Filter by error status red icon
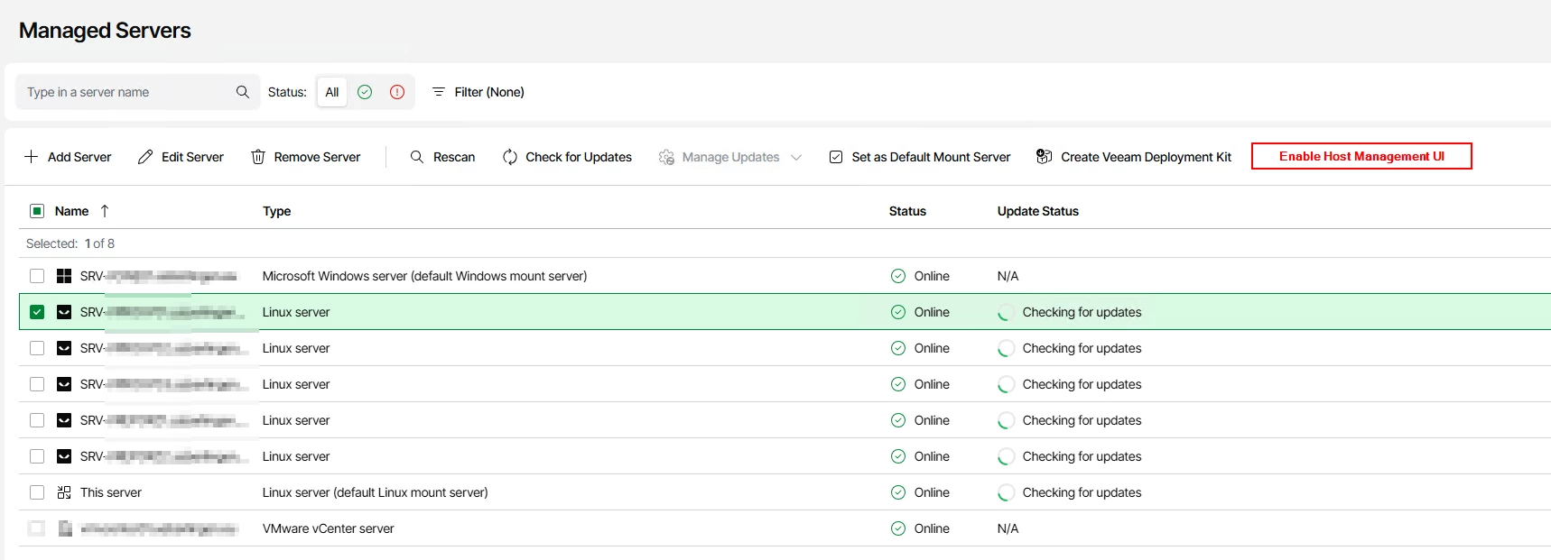Screen dimensions: 1551x560 [397, 92]
